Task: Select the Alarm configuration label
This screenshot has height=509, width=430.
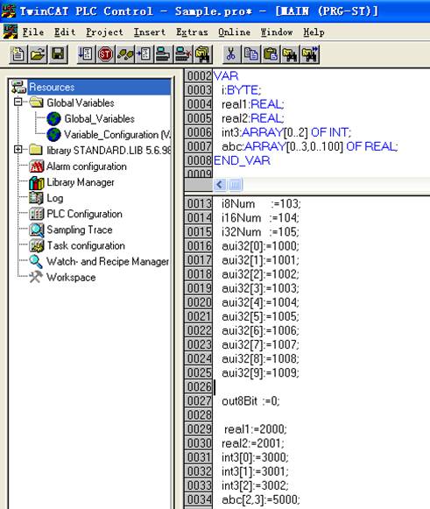Action: tap(87, 166)
